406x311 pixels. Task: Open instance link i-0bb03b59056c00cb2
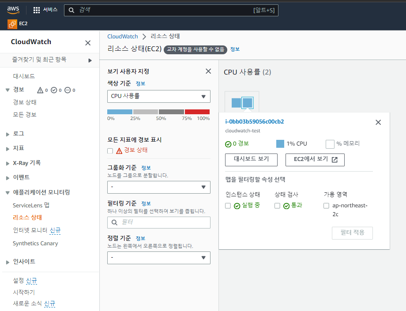pos(254,122)
